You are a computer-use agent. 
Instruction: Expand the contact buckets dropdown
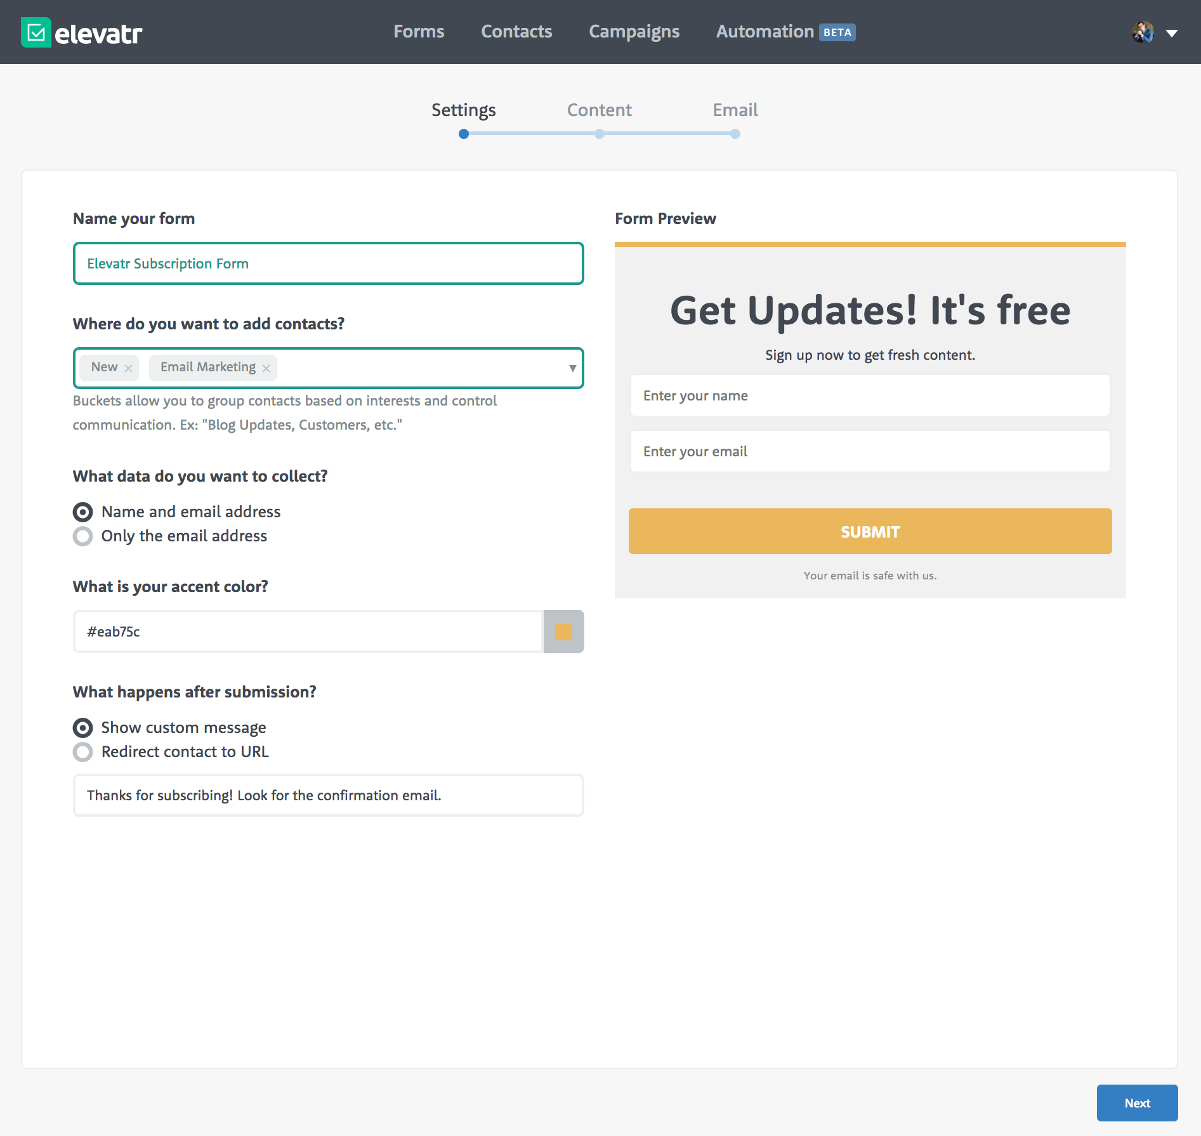pyautogui.click(x=570, y=368)
